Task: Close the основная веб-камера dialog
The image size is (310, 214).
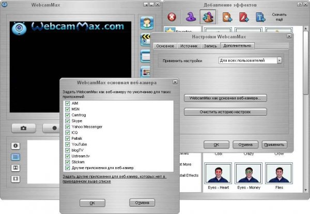Action: pos(175,82)
